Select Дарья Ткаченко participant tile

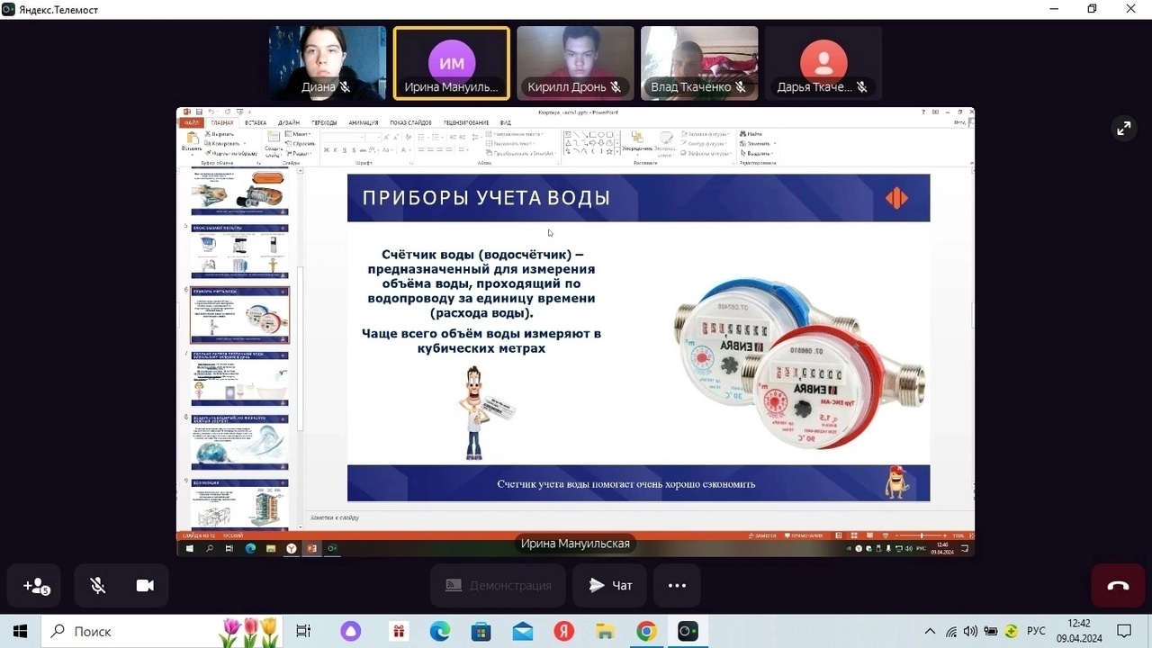point(823,63)
